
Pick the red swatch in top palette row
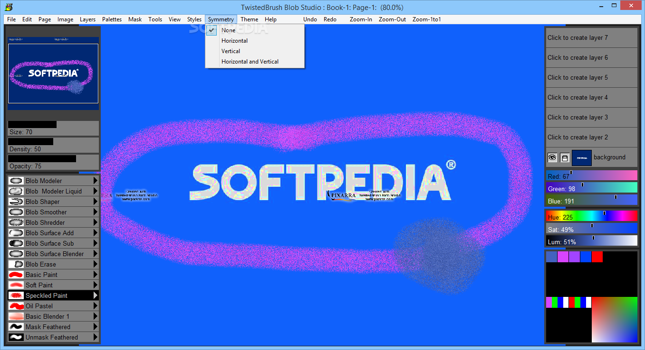pyautogui.click(x=597, y=257)
